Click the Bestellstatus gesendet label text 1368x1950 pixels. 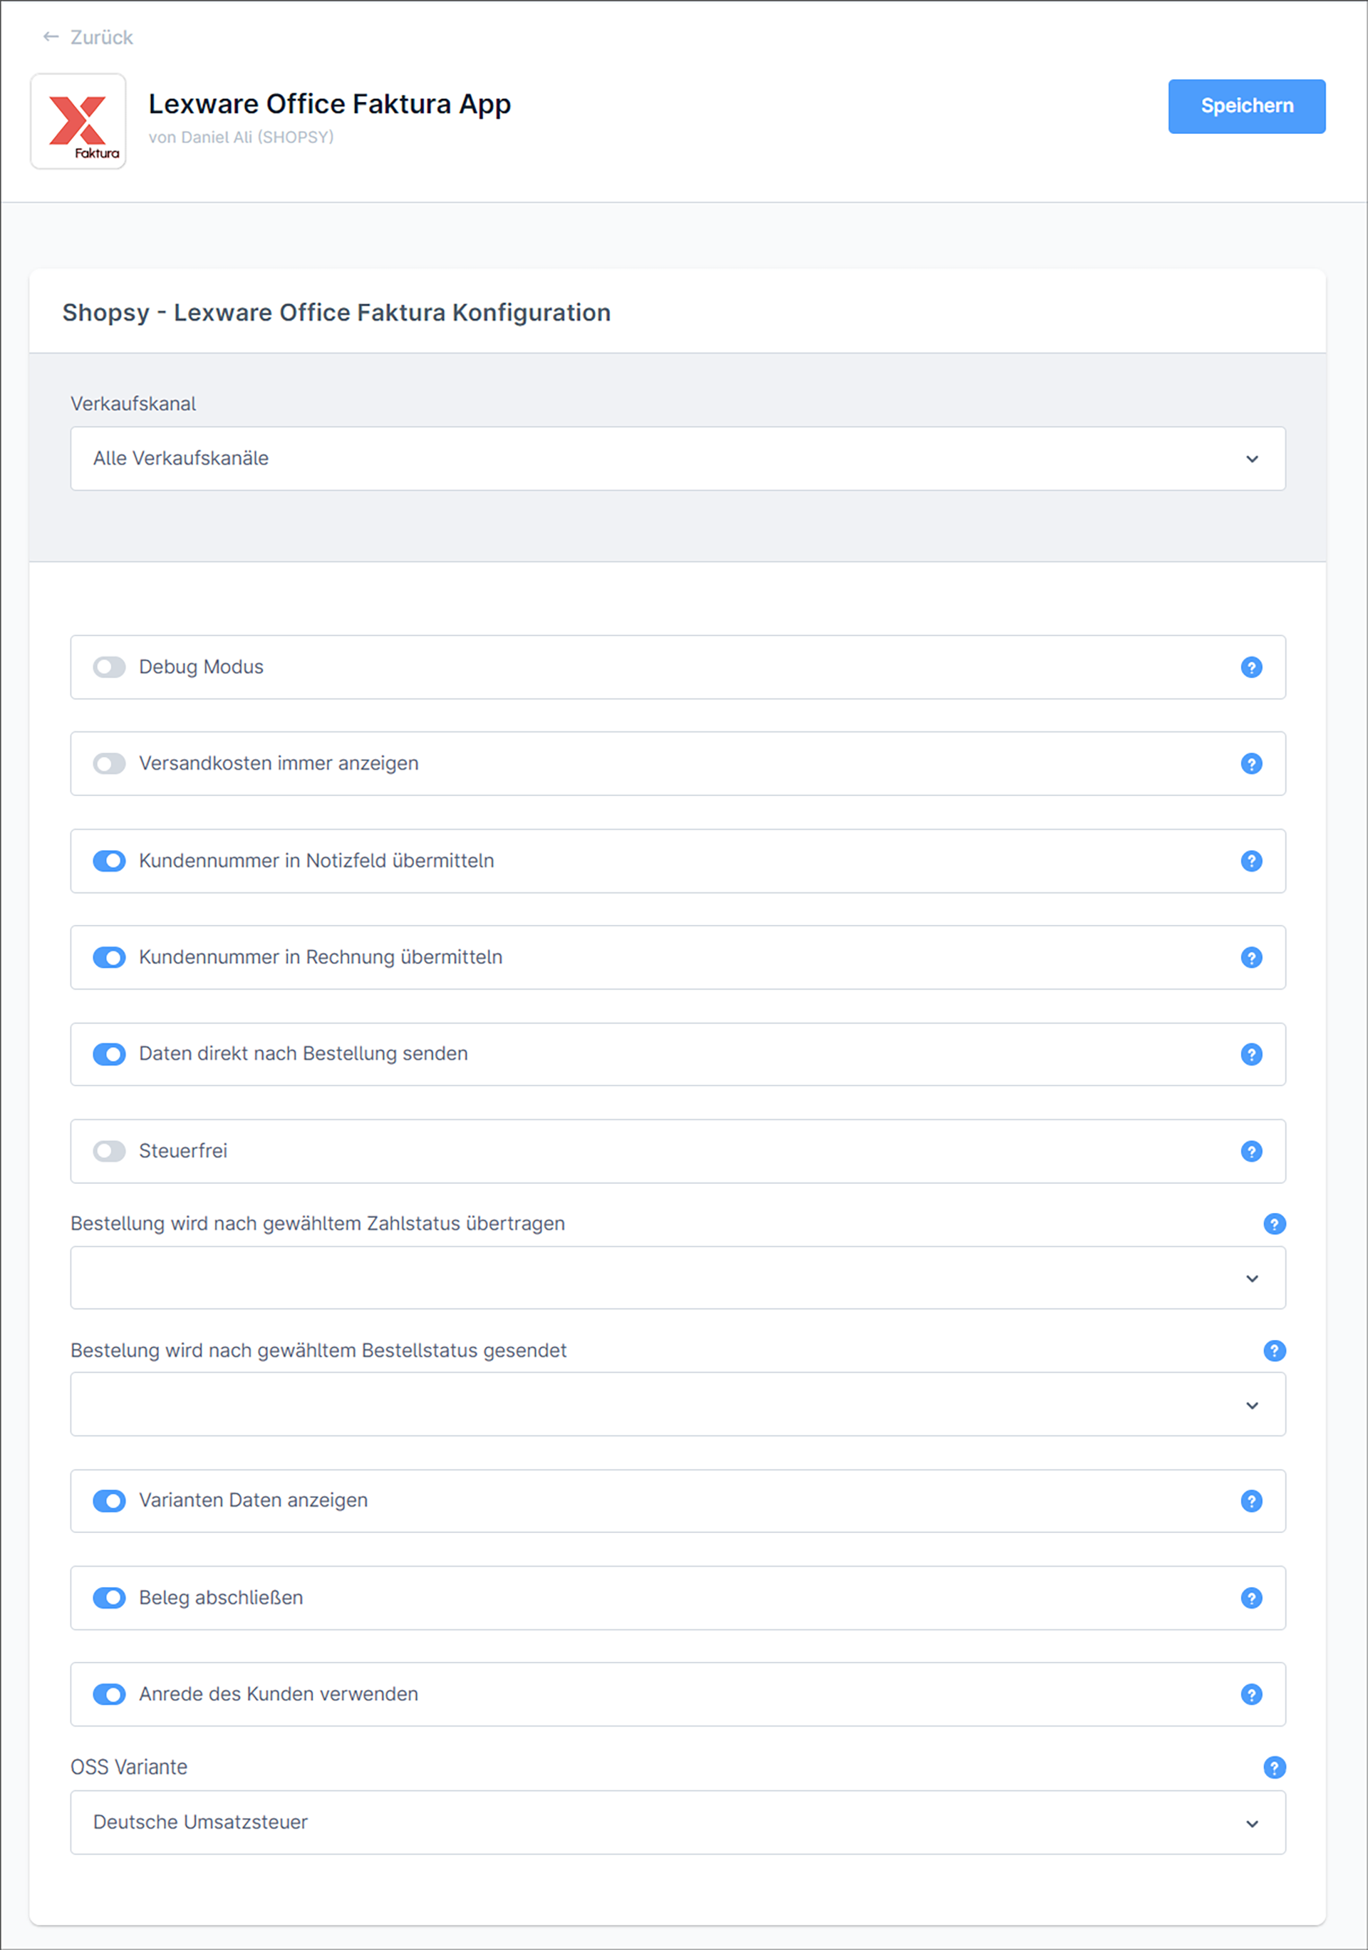[318, 1351]
